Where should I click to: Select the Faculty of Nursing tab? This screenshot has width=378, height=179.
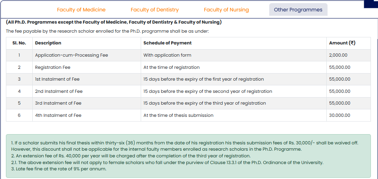[226, 9]
